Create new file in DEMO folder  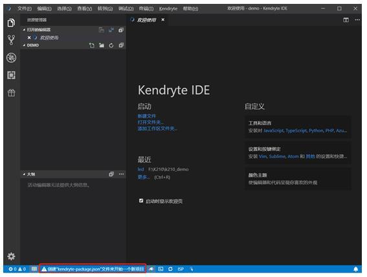[x=91, y=45]
